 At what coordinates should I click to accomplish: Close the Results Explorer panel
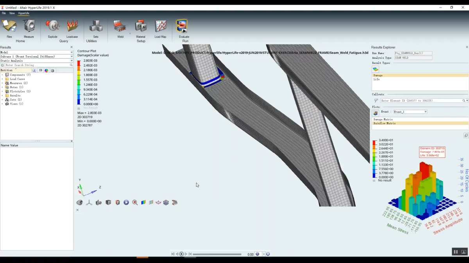[x=467, y=47]
